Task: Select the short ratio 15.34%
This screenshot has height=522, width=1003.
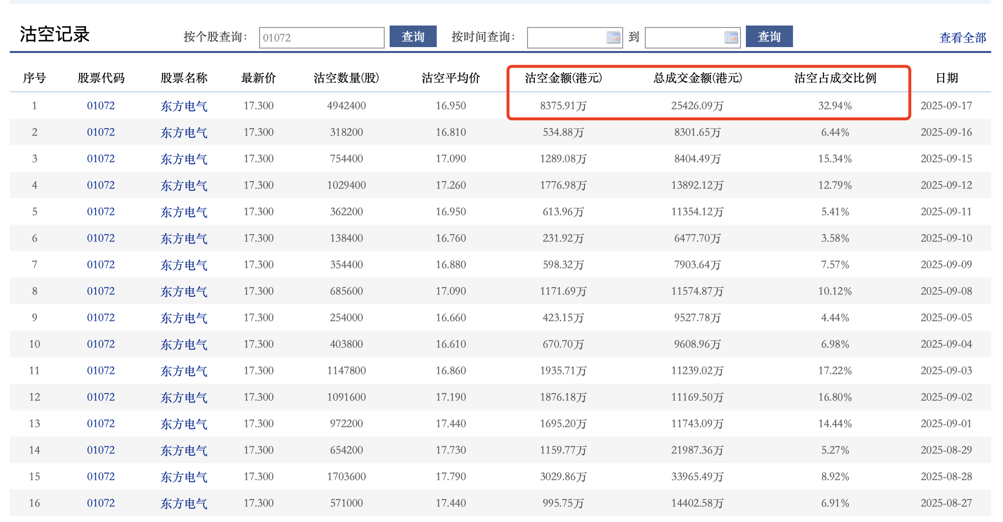Action: click(835, 158)
